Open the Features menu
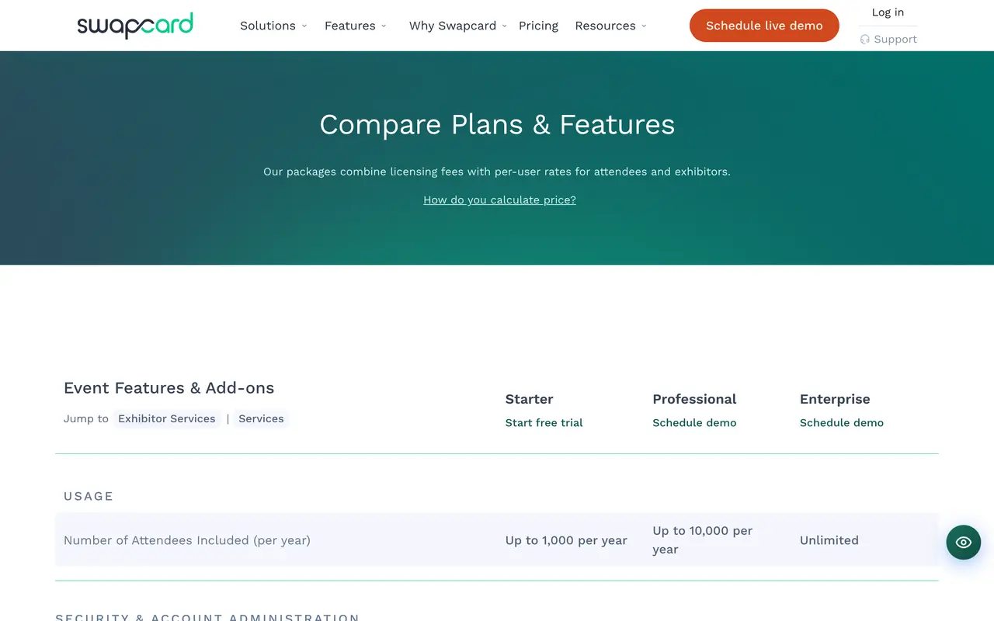Viewport: 994px width, 621px height. (350, 26)
